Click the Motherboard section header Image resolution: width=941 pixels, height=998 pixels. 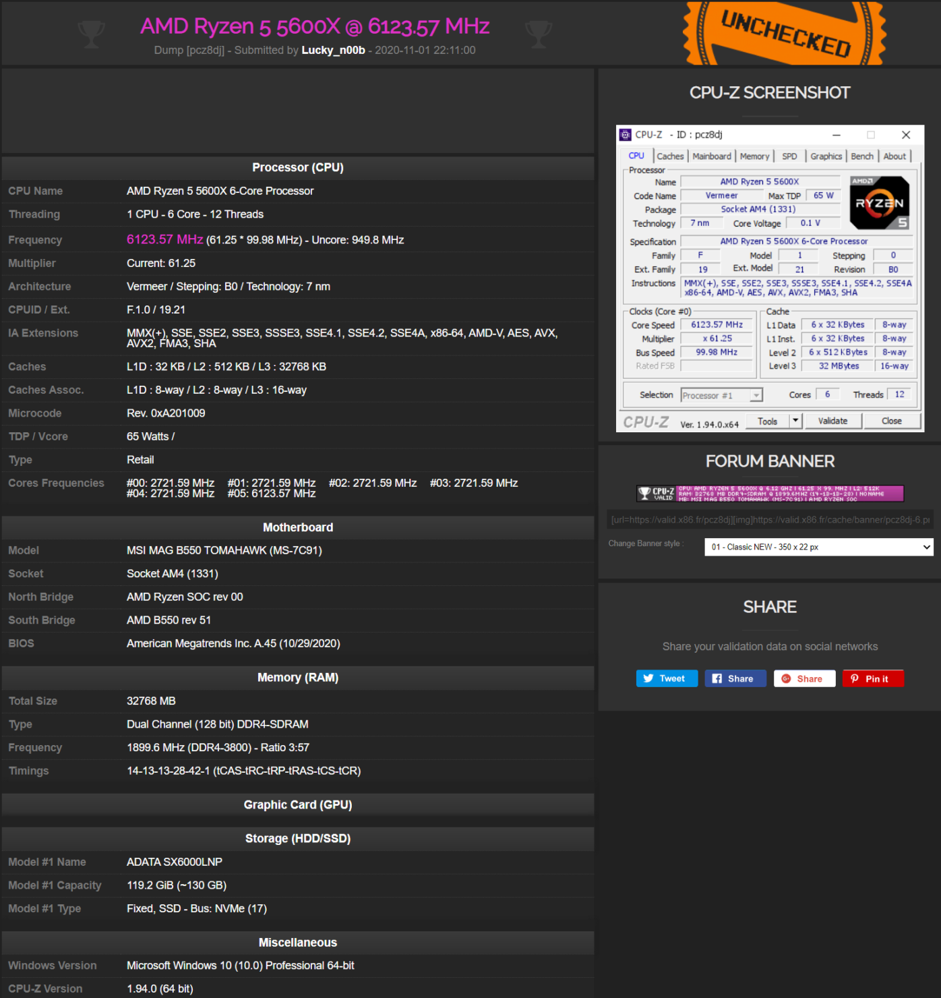click(x=298, y=528)
